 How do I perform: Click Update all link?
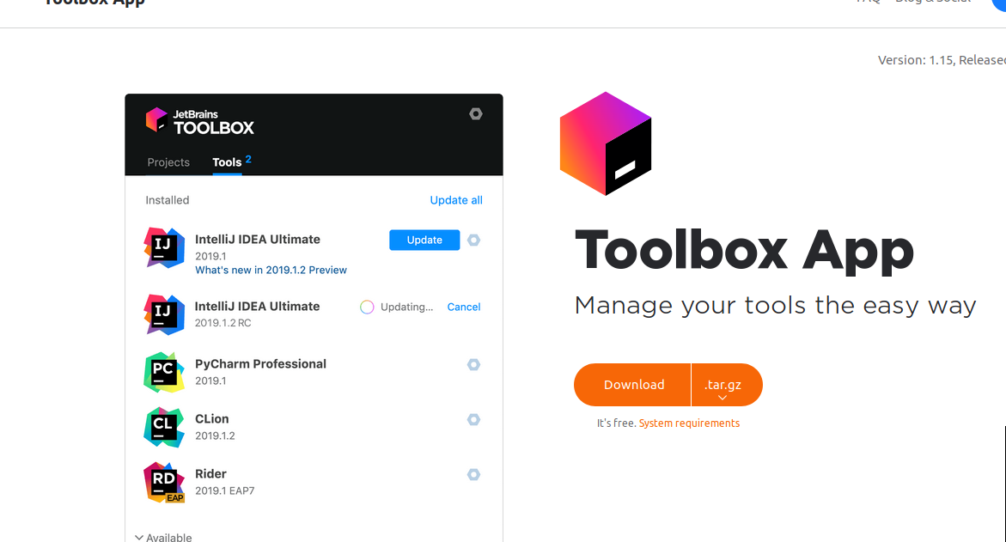(x=456, y=200)
